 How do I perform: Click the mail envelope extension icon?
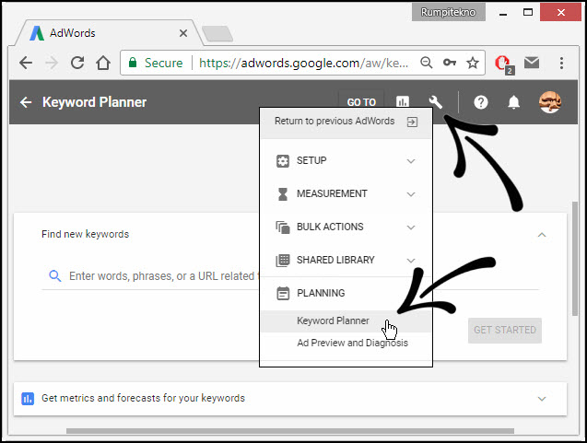point(532,63)
